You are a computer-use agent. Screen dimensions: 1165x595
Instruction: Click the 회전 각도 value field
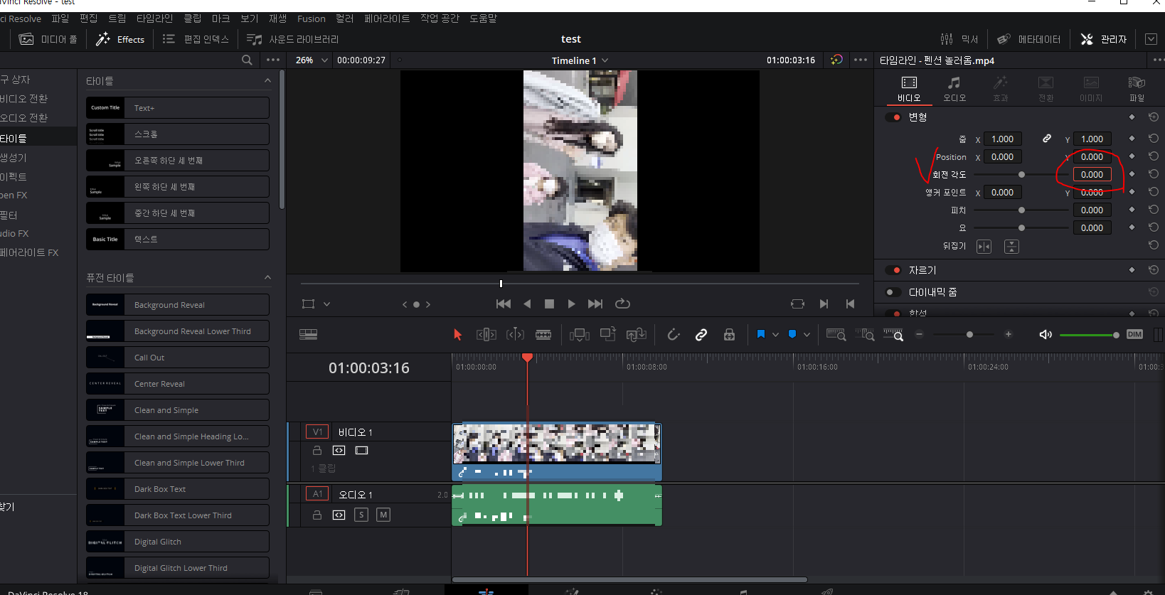pyautogui.click(x=1092, y=175)
